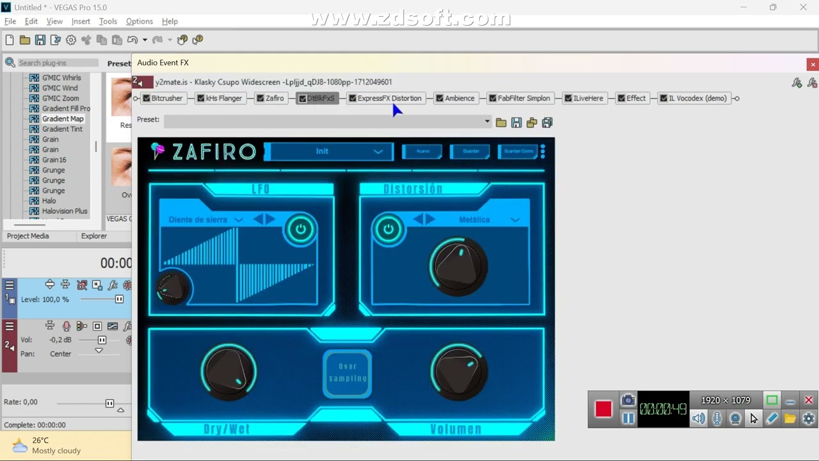This screenshot has width=819, height=461.
Task: Switch to the Explorer tab
Action: (94, 236)
